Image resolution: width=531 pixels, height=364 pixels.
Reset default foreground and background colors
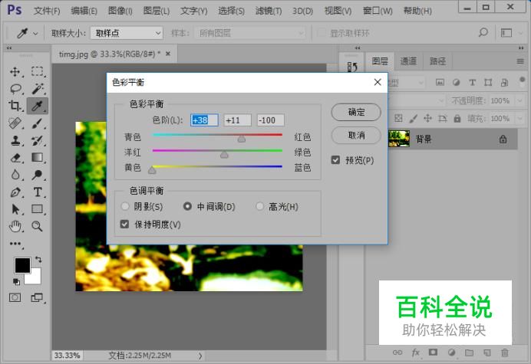[x=16, y=281]
